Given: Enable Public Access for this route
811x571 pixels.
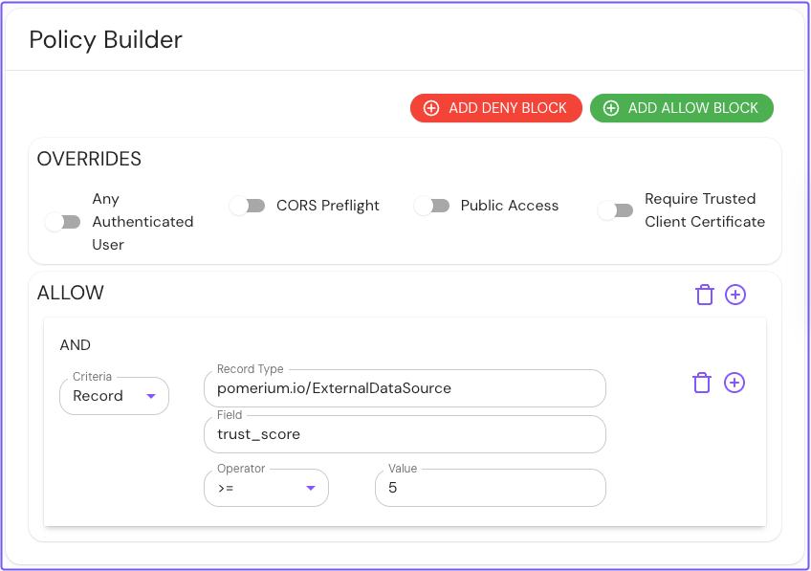Looking at the screenshot, I should click(x=432, y=205).
